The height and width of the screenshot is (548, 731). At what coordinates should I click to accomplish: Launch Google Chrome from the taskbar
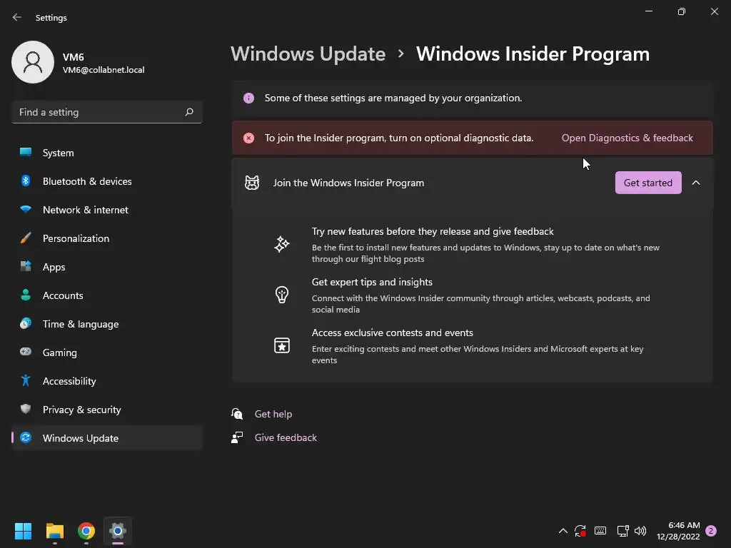point(86,531)
